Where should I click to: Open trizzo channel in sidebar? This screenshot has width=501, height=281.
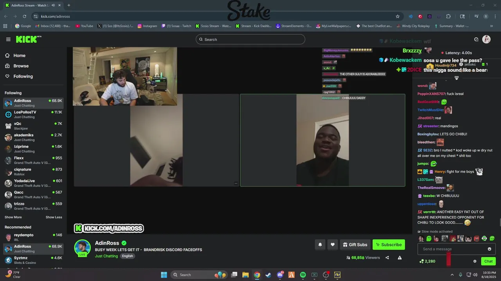pos(33,206)
